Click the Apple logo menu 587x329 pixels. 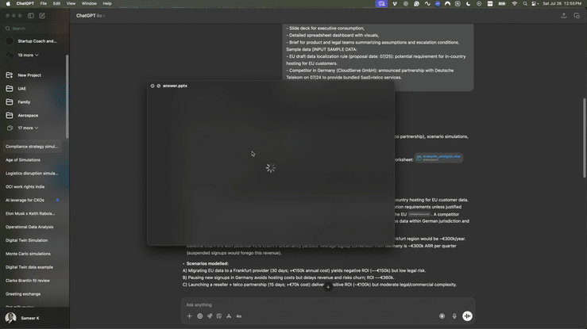point(8,3)
